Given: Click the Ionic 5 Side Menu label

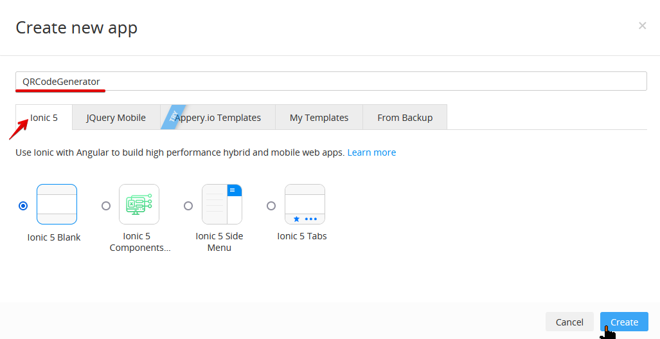Looking at the screenshot, I should 219,242.
